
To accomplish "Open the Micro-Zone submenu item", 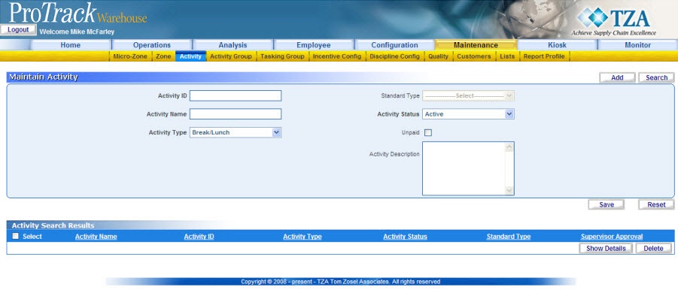I will pyautogui.click(x=130, y=56).
